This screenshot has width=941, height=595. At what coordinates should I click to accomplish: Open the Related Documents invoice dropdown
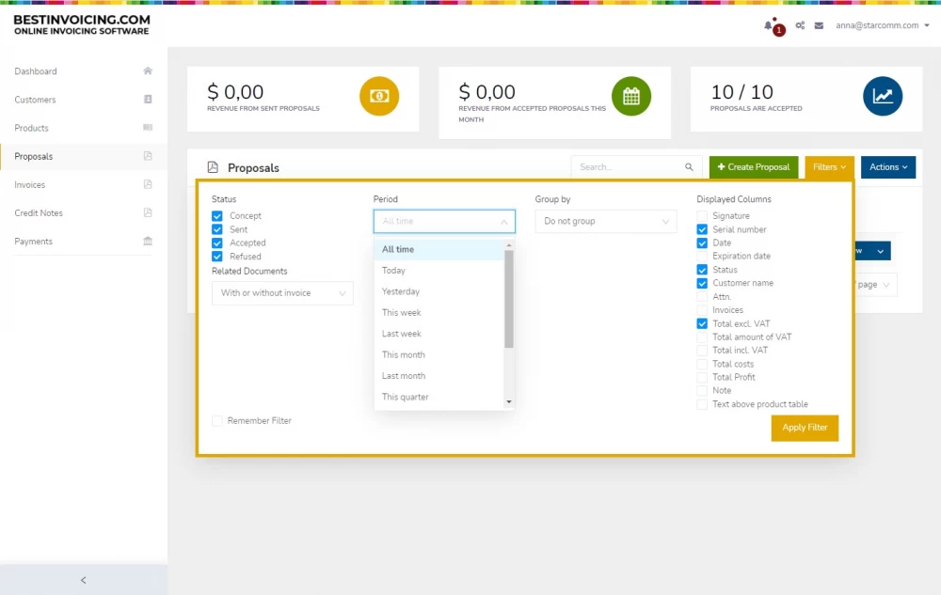coord(282,293)
